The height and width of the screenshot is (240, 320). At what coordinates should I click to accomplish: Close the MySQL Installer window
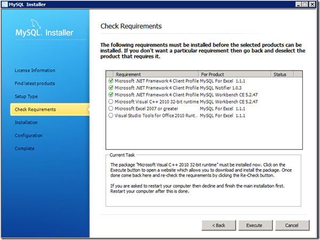(x=312, y=4)
